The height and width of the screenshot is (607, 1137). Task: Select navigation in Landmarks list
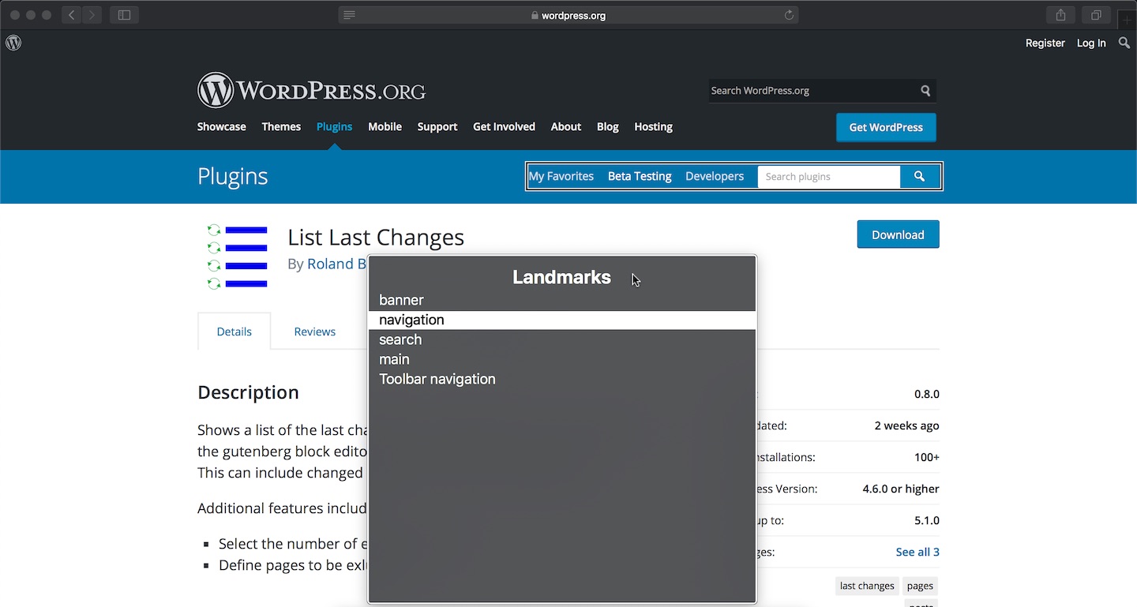point(562,320)
